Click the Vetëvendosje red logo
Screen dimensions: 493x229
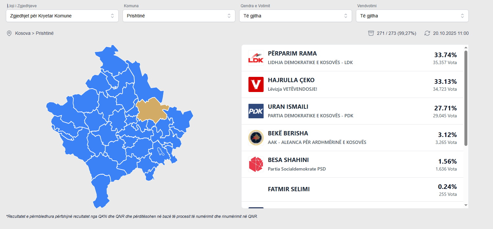256,84
